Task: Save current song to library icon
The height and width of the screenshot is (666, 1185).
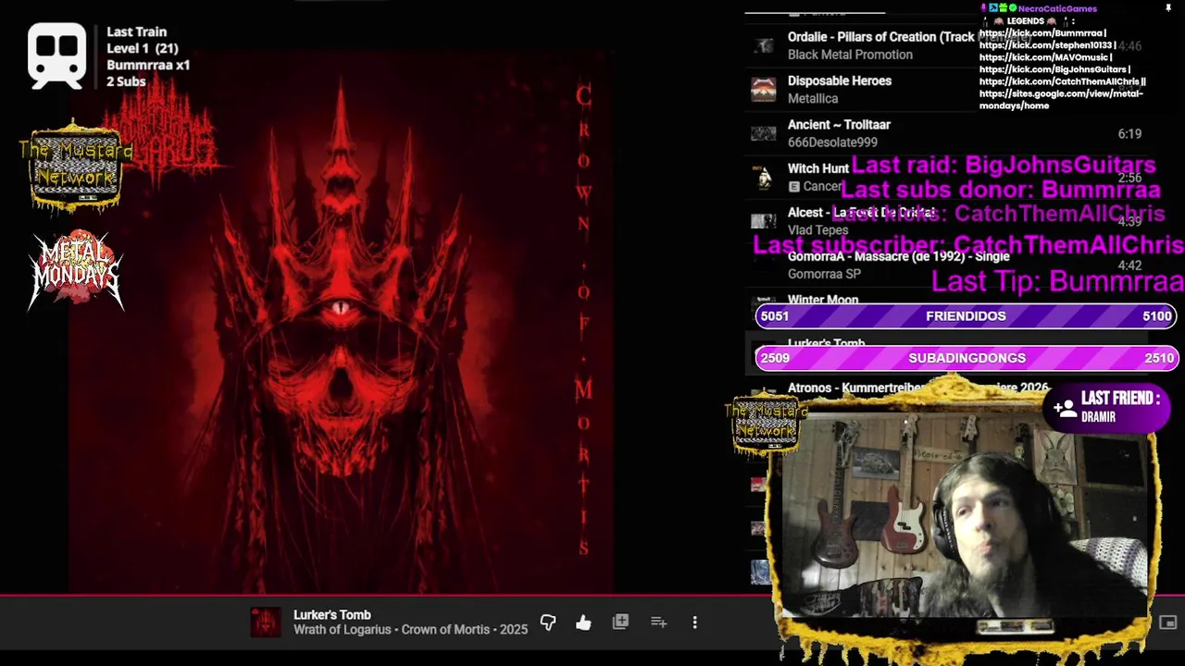Action: tap(620, 623)
